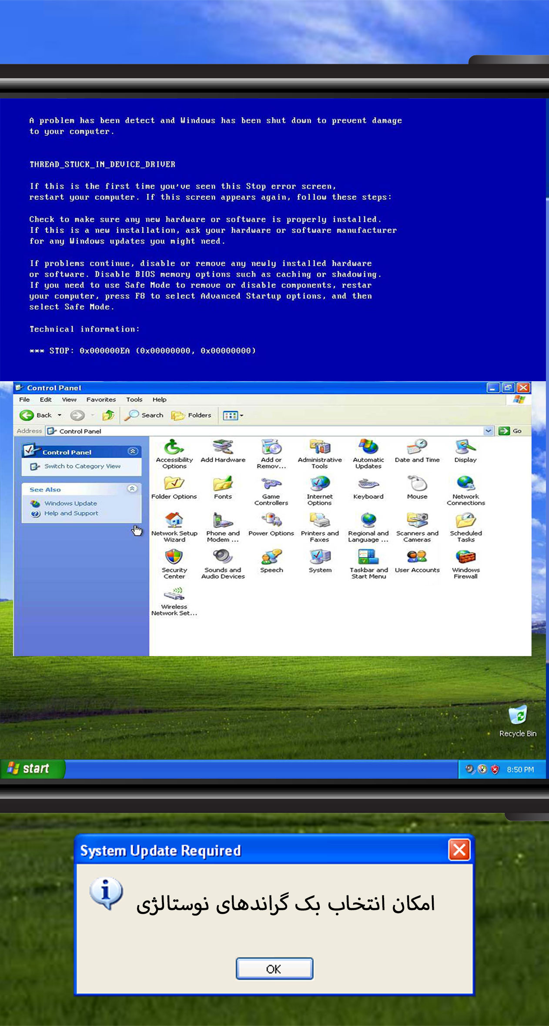The width and height of the screenshot is (549, 1026).
Task: Open Help and Support link
Action: [71, 513]
